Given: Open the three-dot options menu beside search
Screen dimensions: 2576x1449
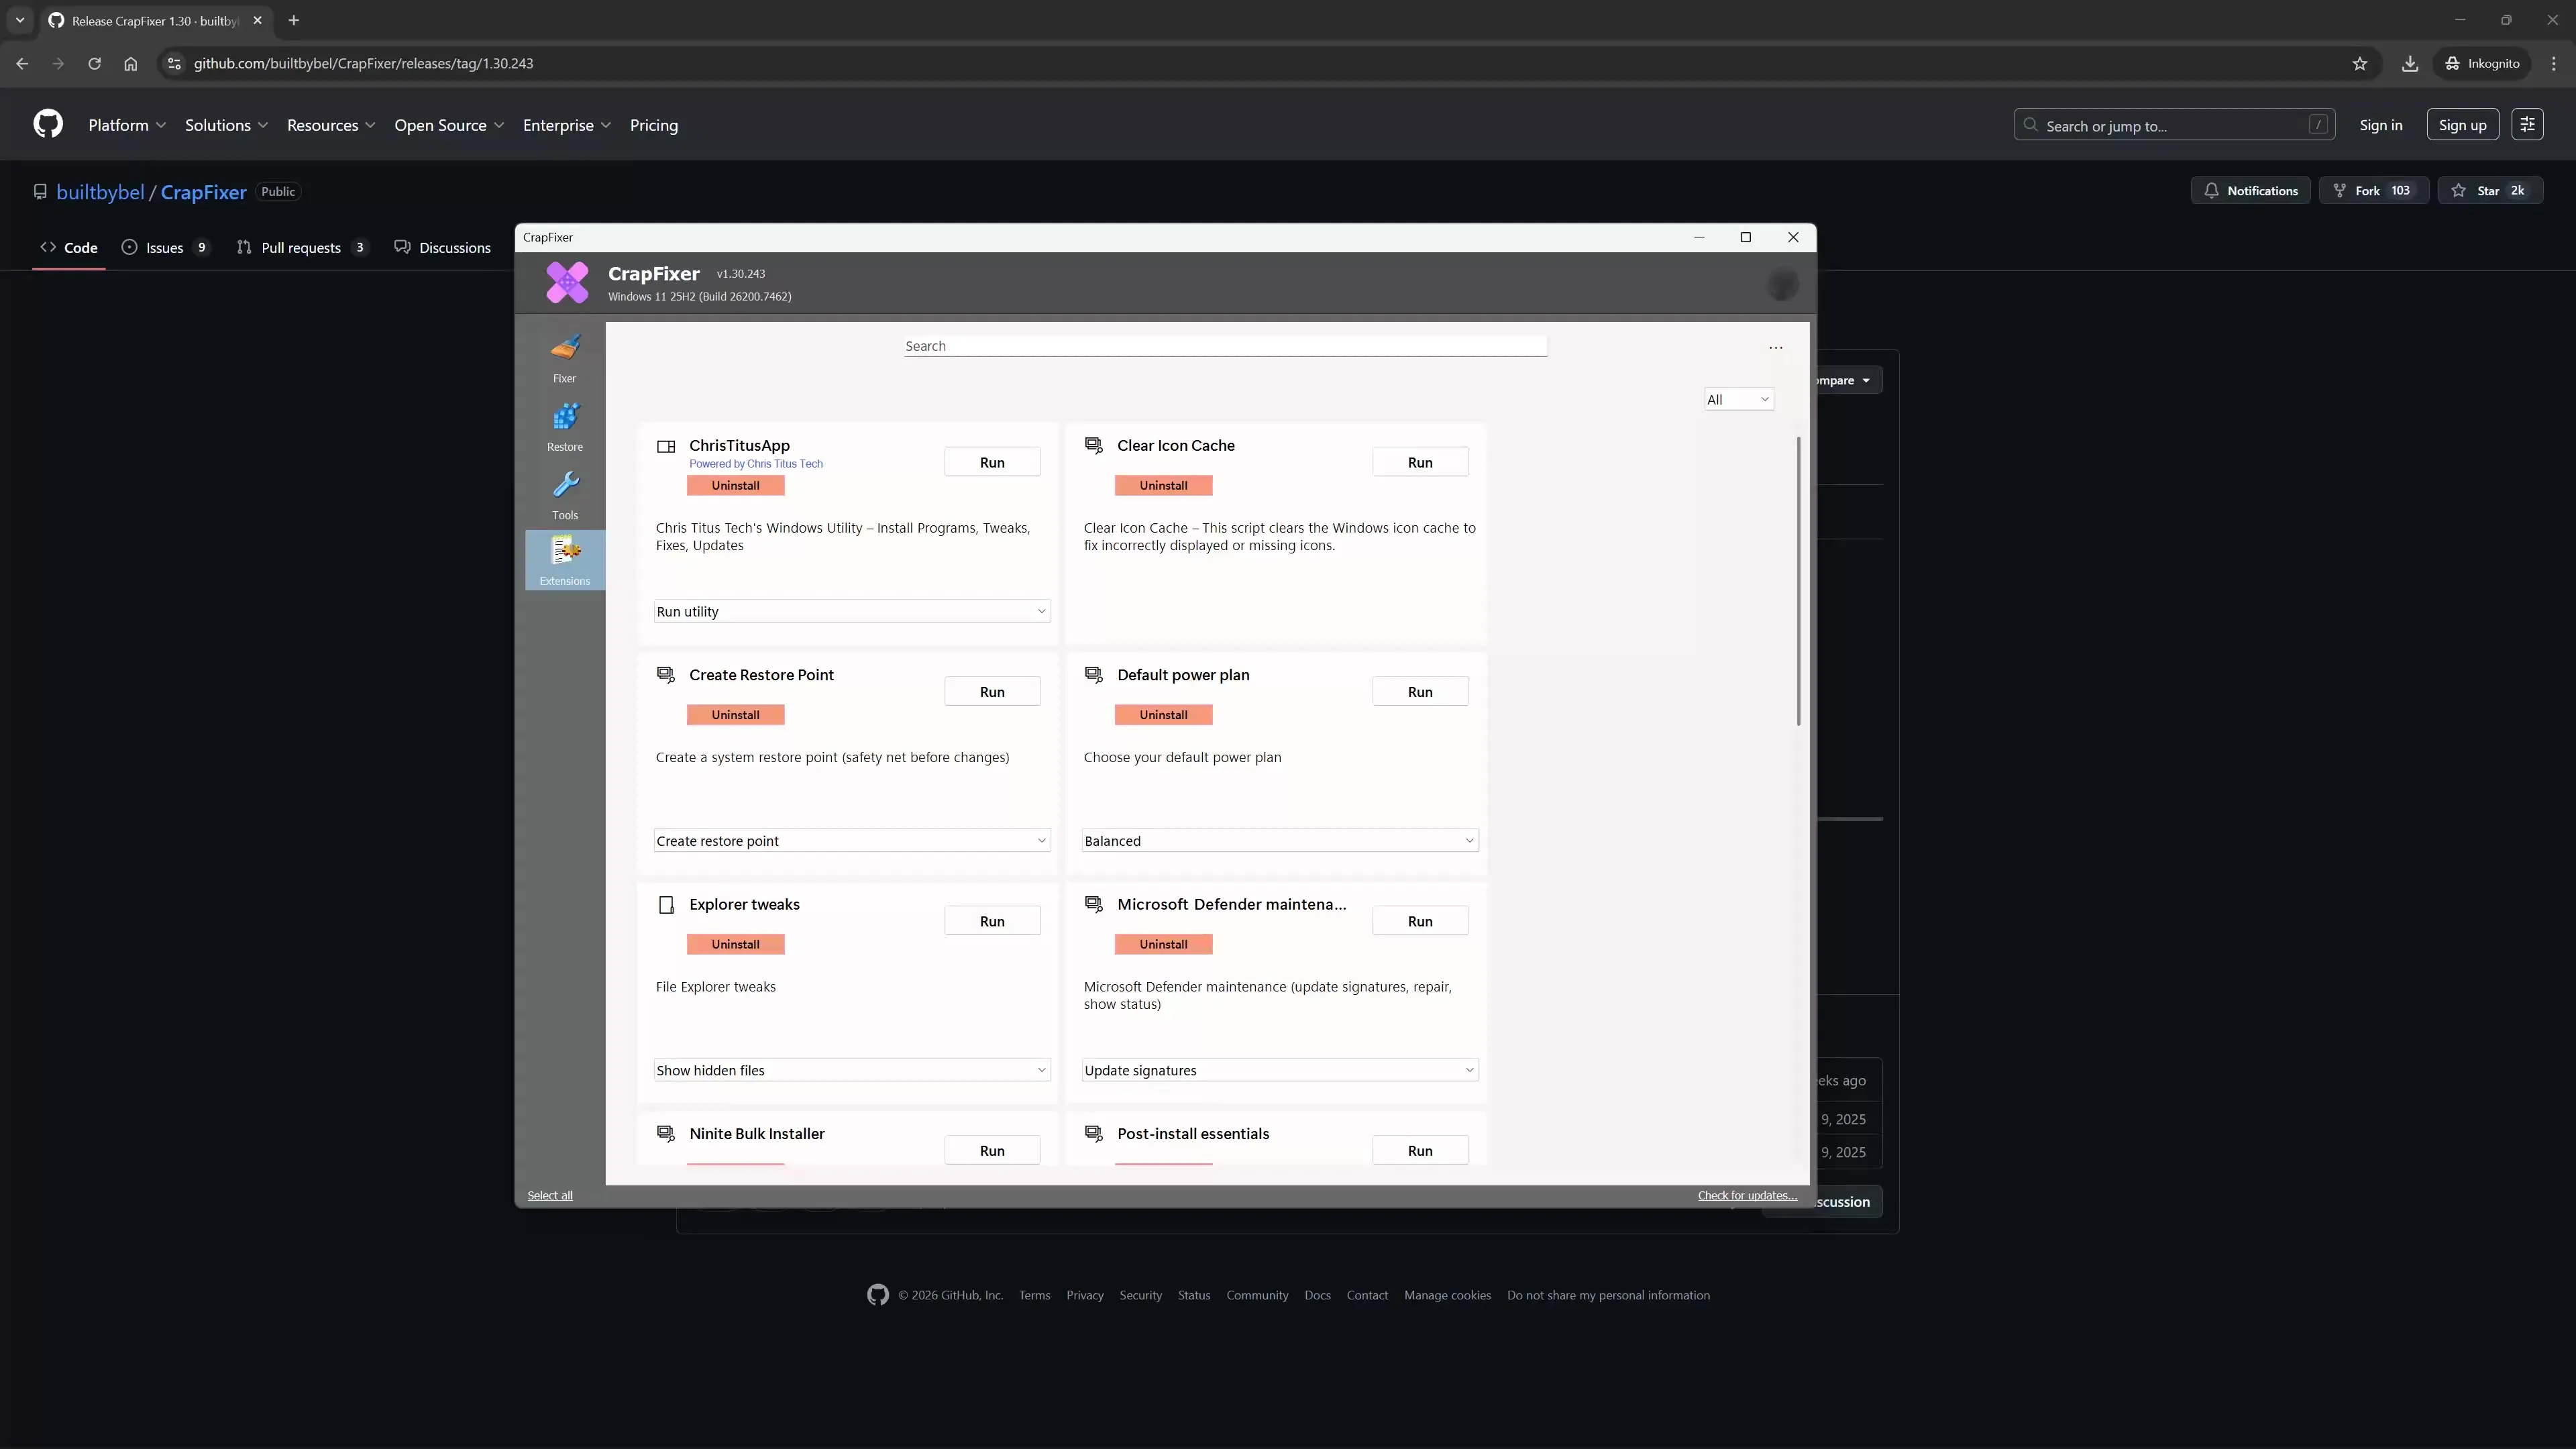Looking at the screenshot, I should tap(1775, 347).
